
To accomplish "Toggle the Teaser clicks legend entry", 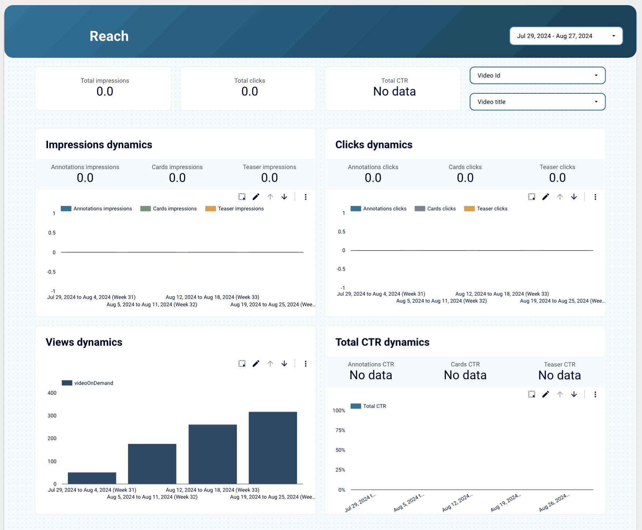I will 486,209.
